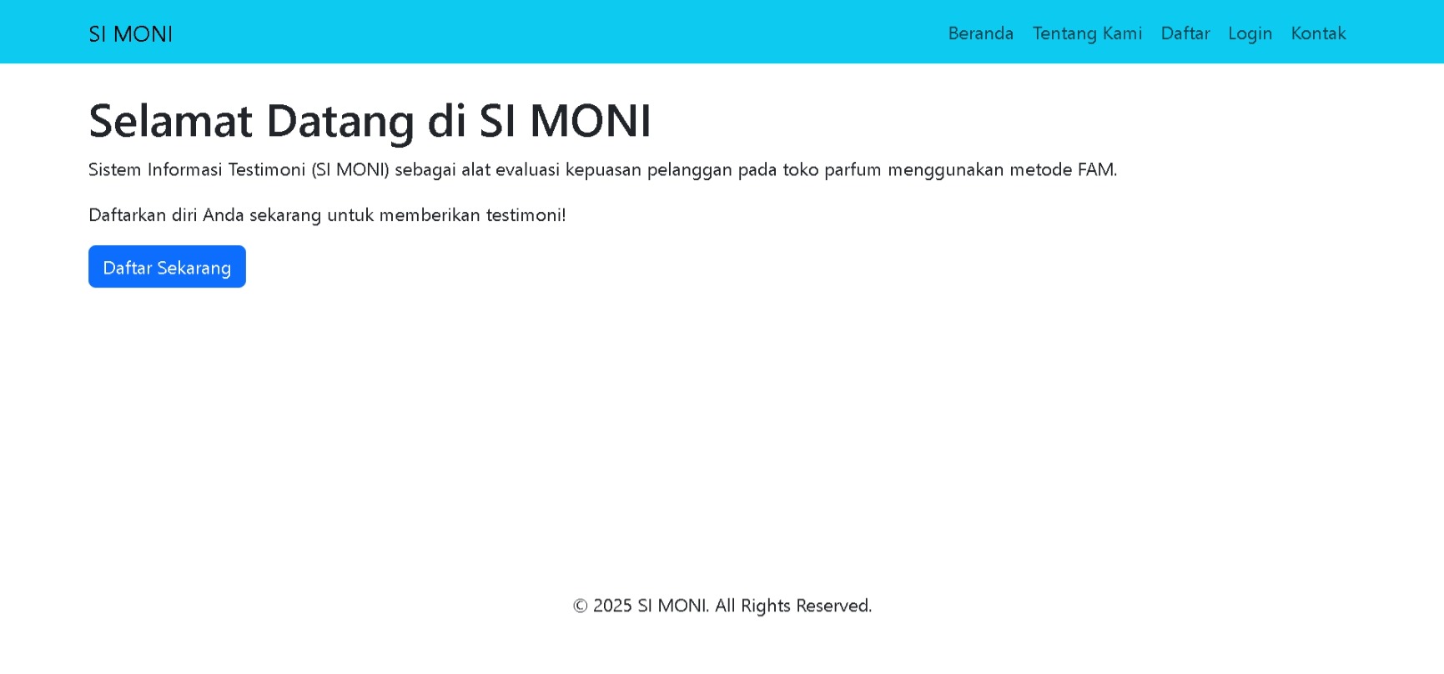Image resolution: width=1444 pixels, height=674 pixels.
Task: Navigate to the Kontak page
Action: coord(1318,33)
